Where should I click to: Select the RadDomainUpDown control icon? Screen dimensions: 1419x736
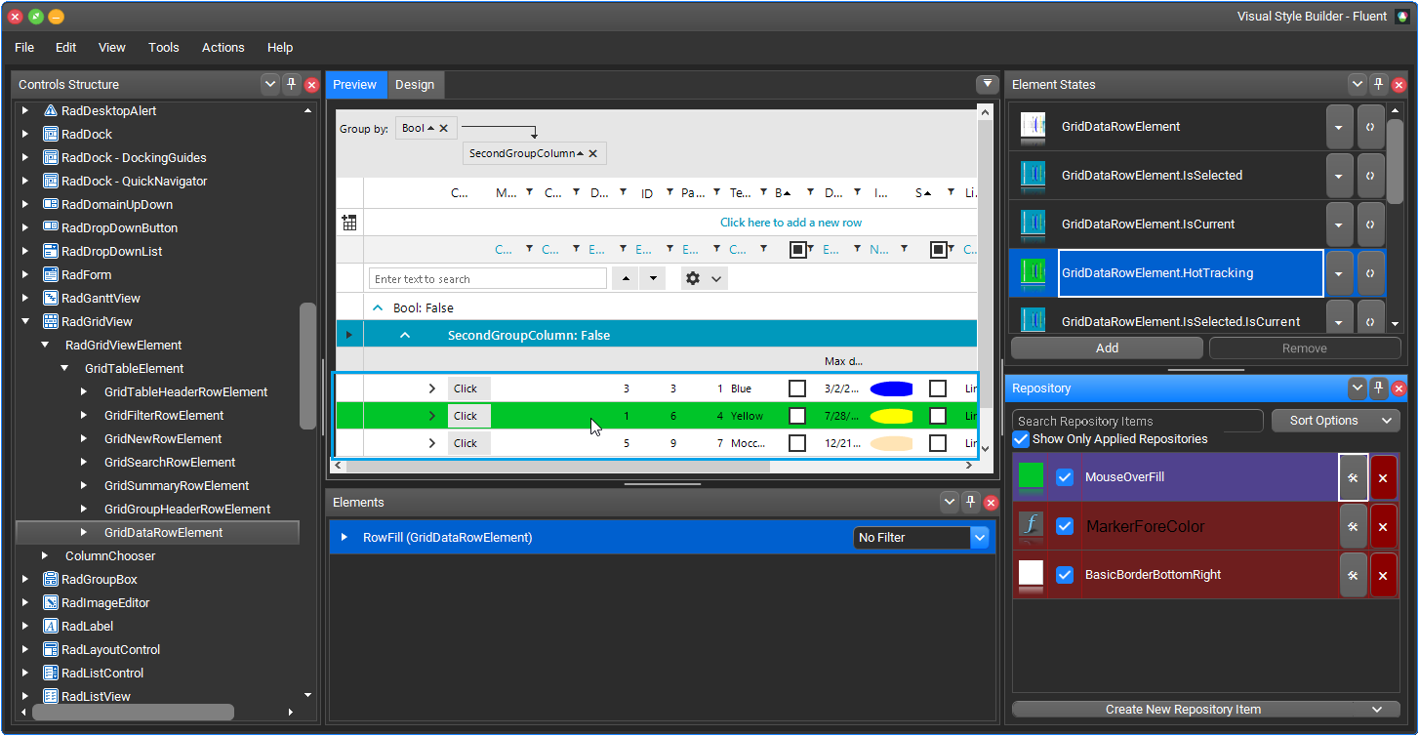[51, 205]
